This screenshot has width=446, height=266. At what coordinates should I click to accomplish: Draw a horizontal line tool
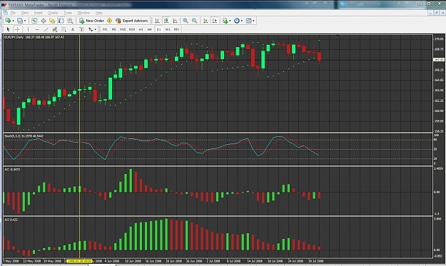point(37,29)
